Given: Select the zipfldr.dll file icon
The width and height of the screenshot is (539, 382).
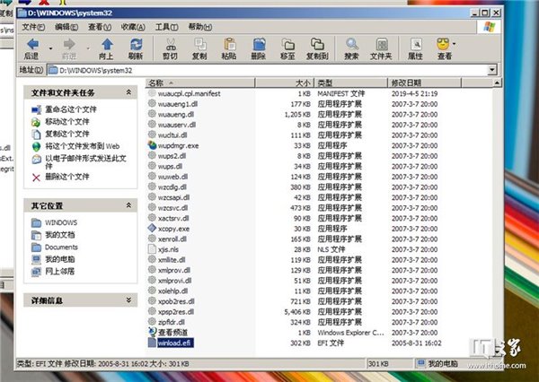Looking at the screenshot, I should [x=152, y=322].
